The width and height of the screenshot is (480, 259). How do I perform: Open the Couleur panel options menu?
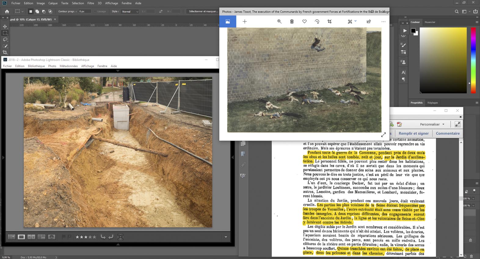pos(477,22)
